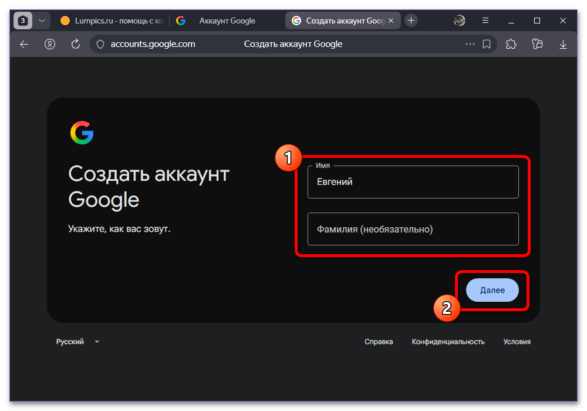Open a new browser tab
The width and height of the screenshot is (587, 411).
pyautogui.click(x=411, y=21)
